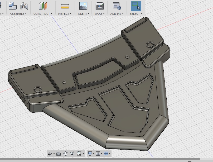Open the SELECT dropdown menu
This screenshot has height=162, width=213.
click(136, 14)
